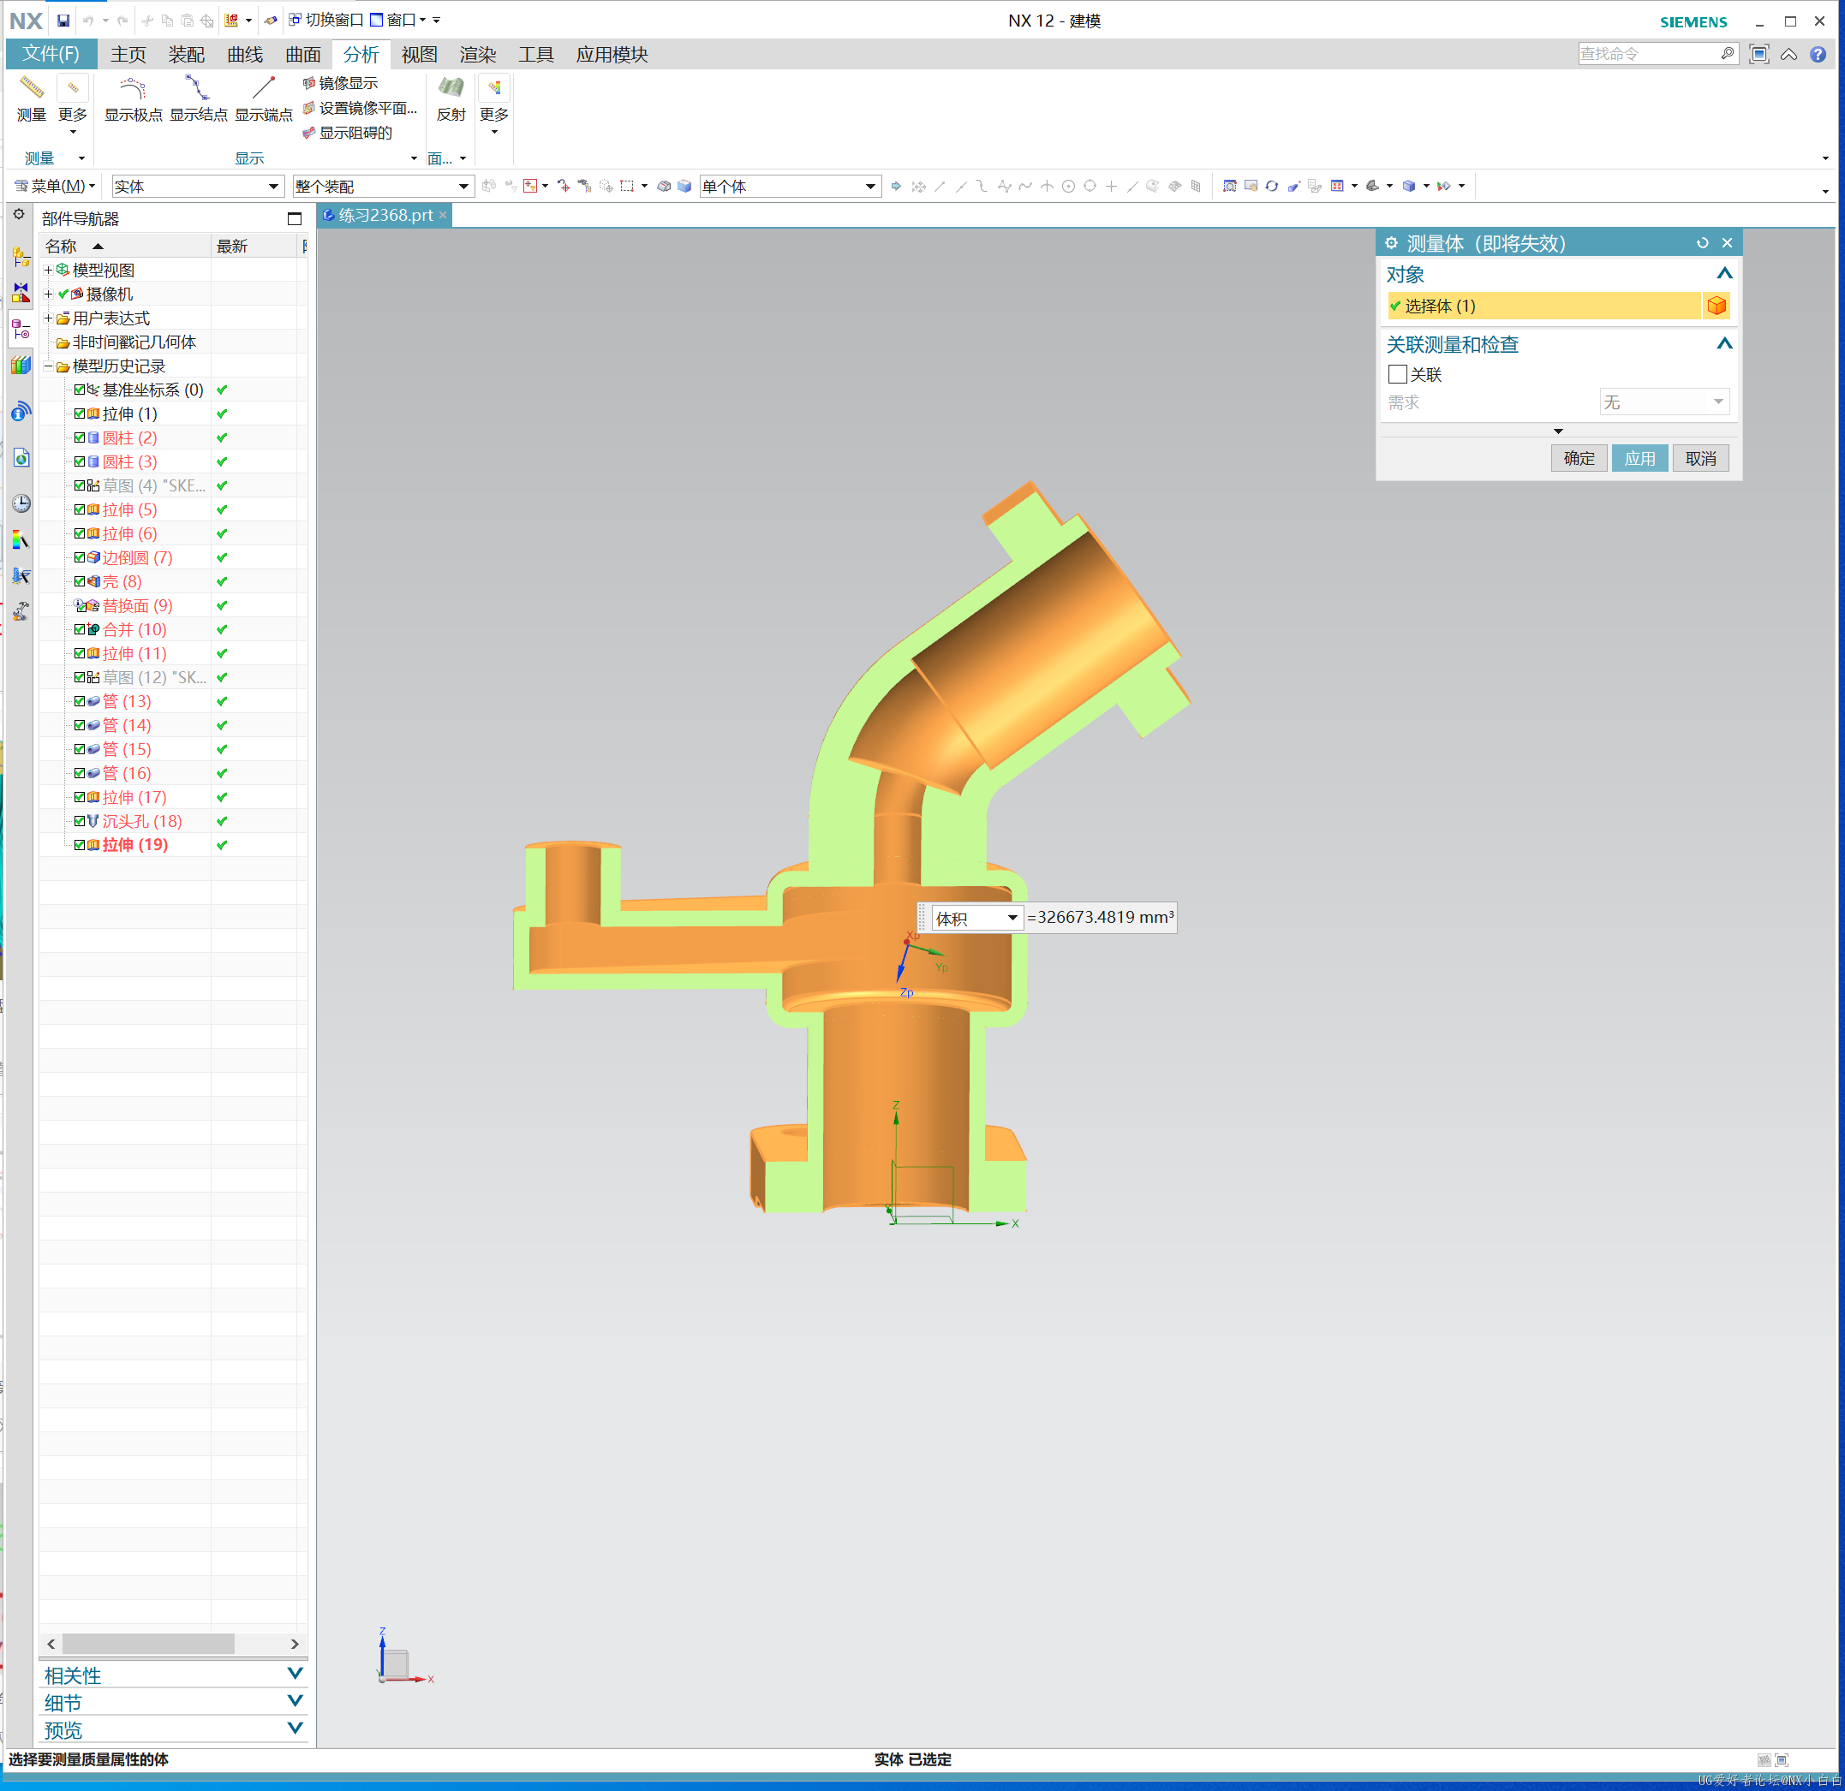Viewport: 1845px width, 1791px height.
Task: Open the Assembly Navigator sidebar icon
Action: pos(21,256)
